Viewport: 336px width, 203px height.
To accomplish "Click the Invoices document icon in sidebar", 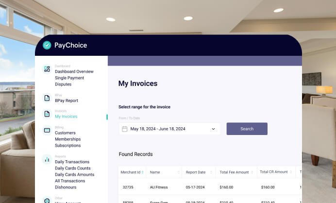I will (x=47, y=114).
